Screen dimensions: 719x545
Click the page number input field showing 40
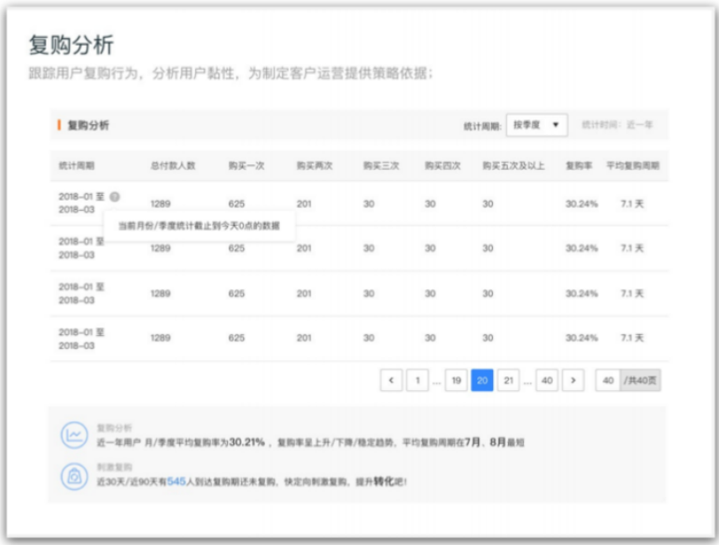pos(608,380)
